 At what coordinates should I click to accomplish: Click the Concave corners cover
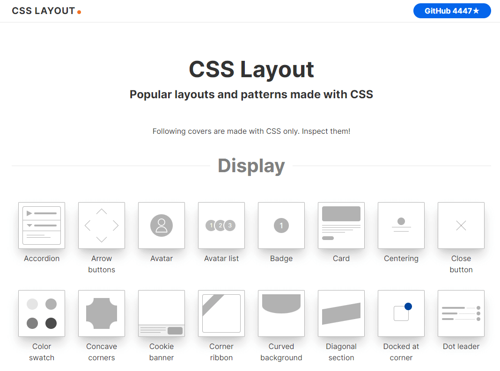(x=102, y=313)
